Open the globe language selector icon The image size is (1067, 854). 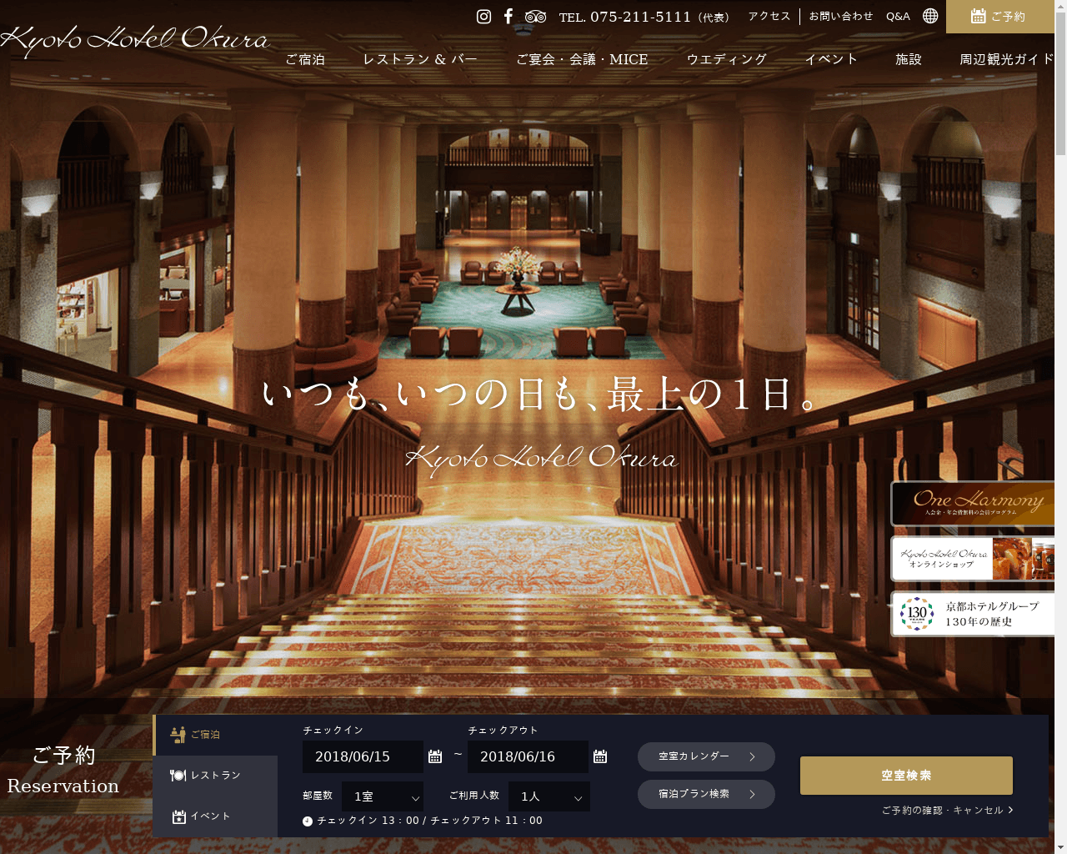(x=930, y=16)
